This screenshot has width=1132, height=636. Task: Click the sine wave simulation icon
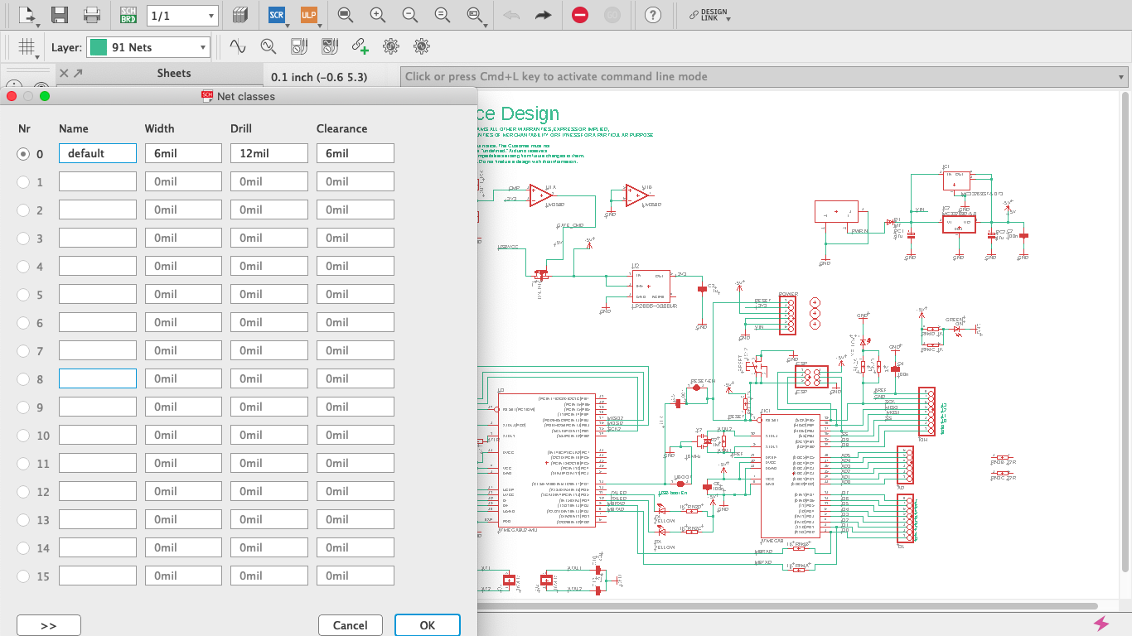[x=238, y=46]
